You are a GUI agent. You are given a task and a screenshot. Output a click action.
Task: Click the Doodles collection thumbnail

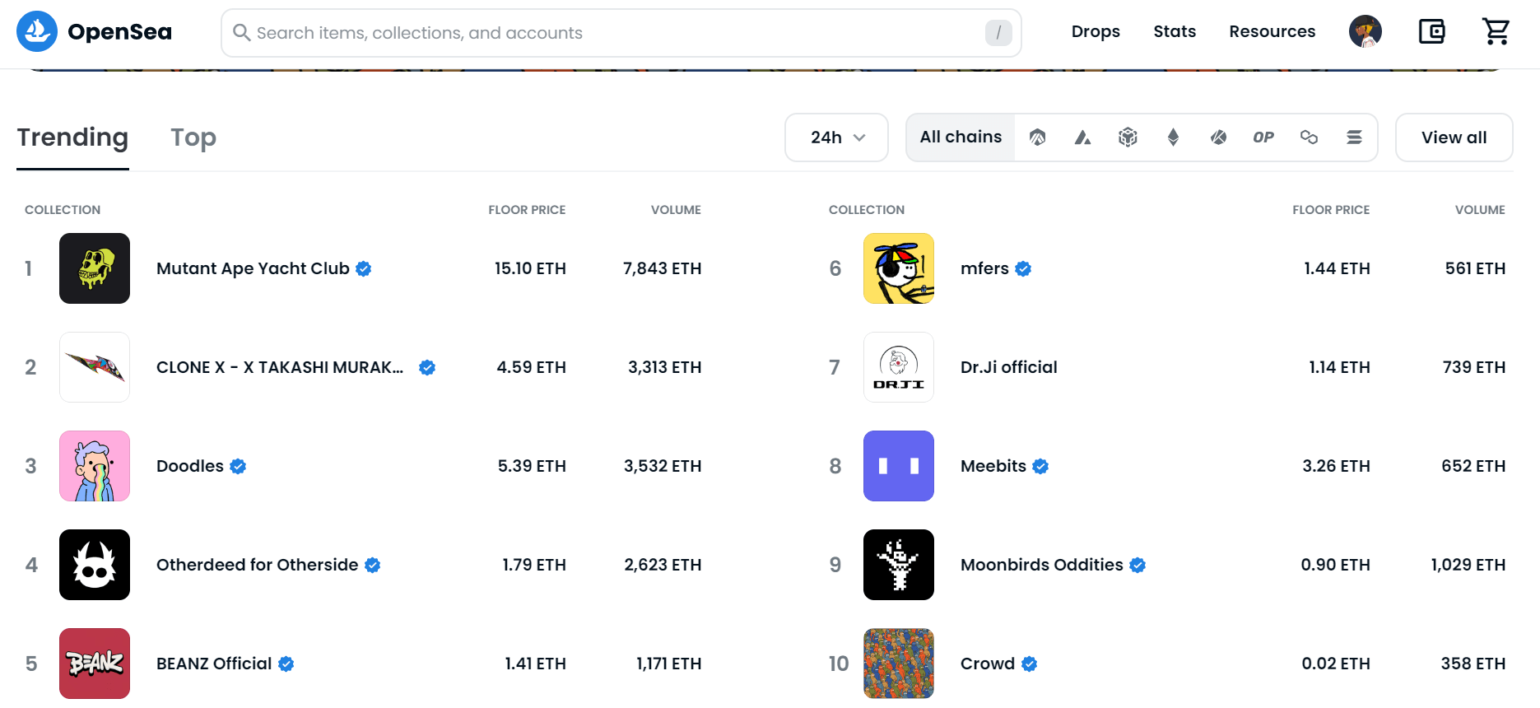(95, 466)
